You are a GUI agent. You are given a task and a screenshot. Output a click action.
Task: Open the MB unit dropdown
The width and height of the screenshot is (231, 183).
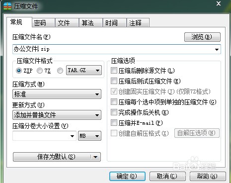pos(89,136)
